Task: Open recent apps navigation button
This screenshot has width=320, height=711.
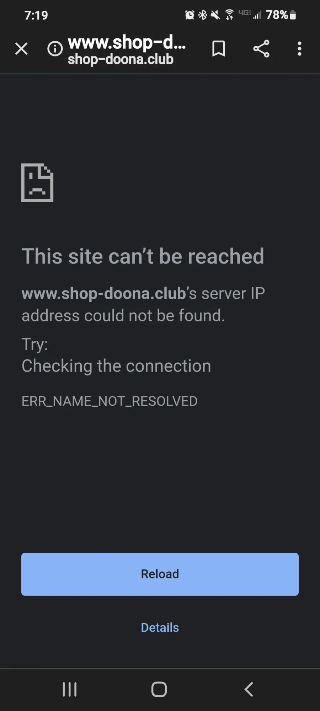Action: pyautogui.click(x=70, y=689)
